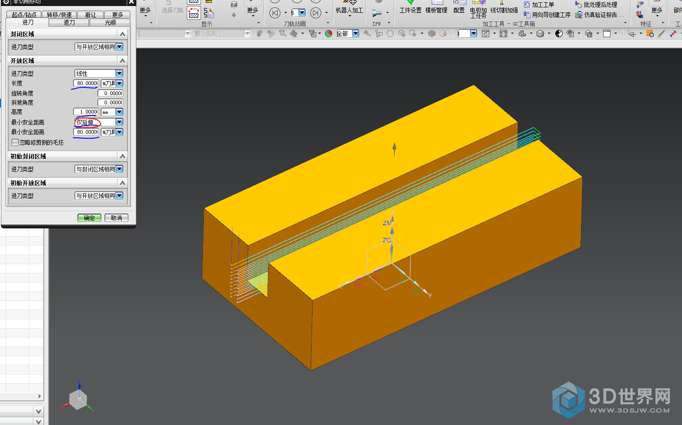682x425 pixels.
Task: Open 加工工单
Action: point(539,5)
